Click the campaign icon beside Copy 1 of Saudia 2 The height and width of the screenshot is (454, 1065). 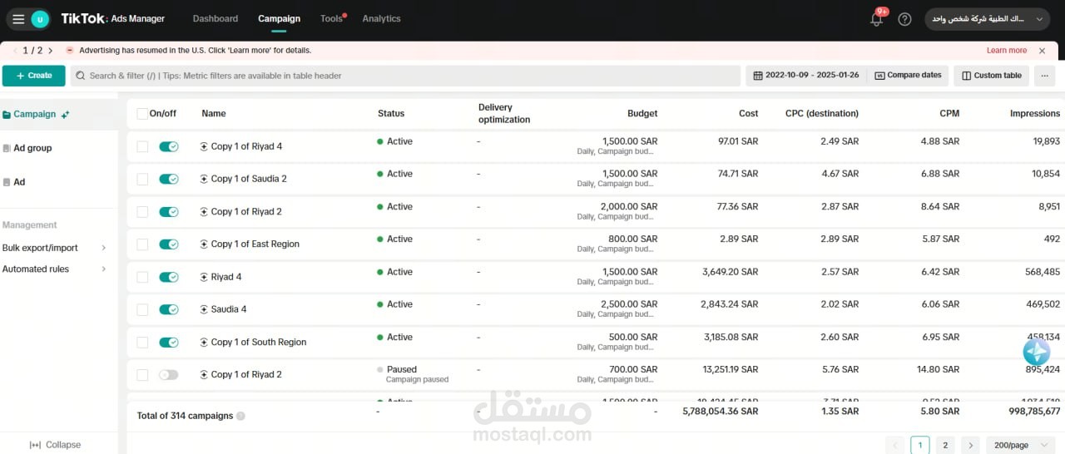(x=204, y=179)
